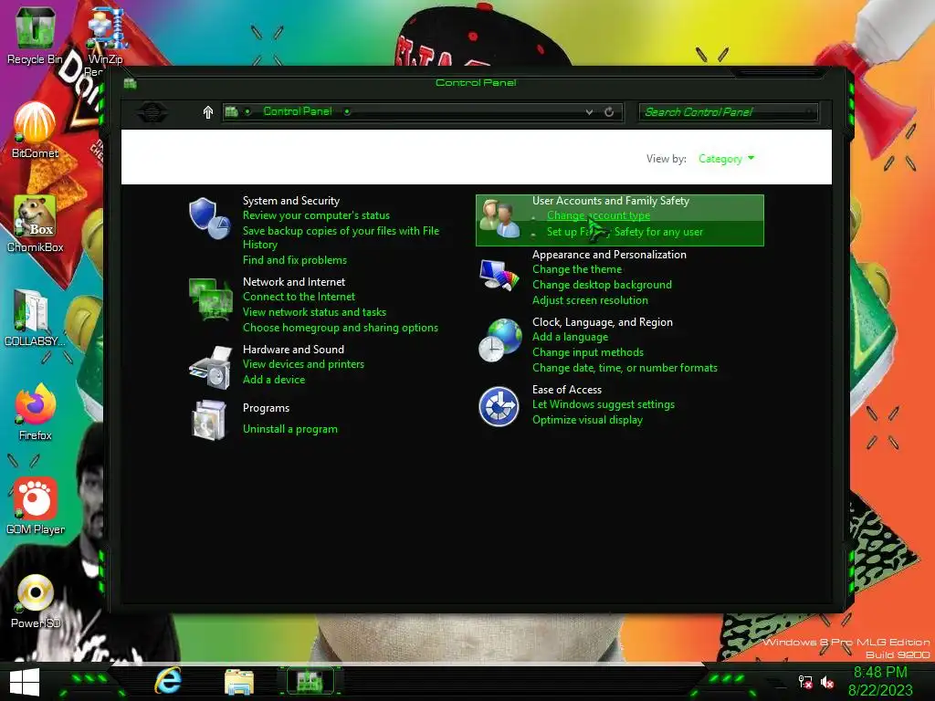Expand the address bar history dropdown arrow

click(x=589, y=112)
